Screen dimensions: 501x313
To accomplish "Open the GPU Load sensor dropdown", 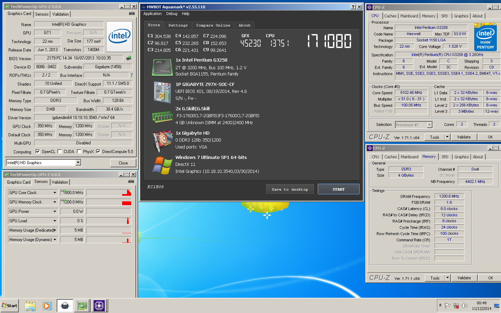I will pyautogui.click(x=55, y=221).
